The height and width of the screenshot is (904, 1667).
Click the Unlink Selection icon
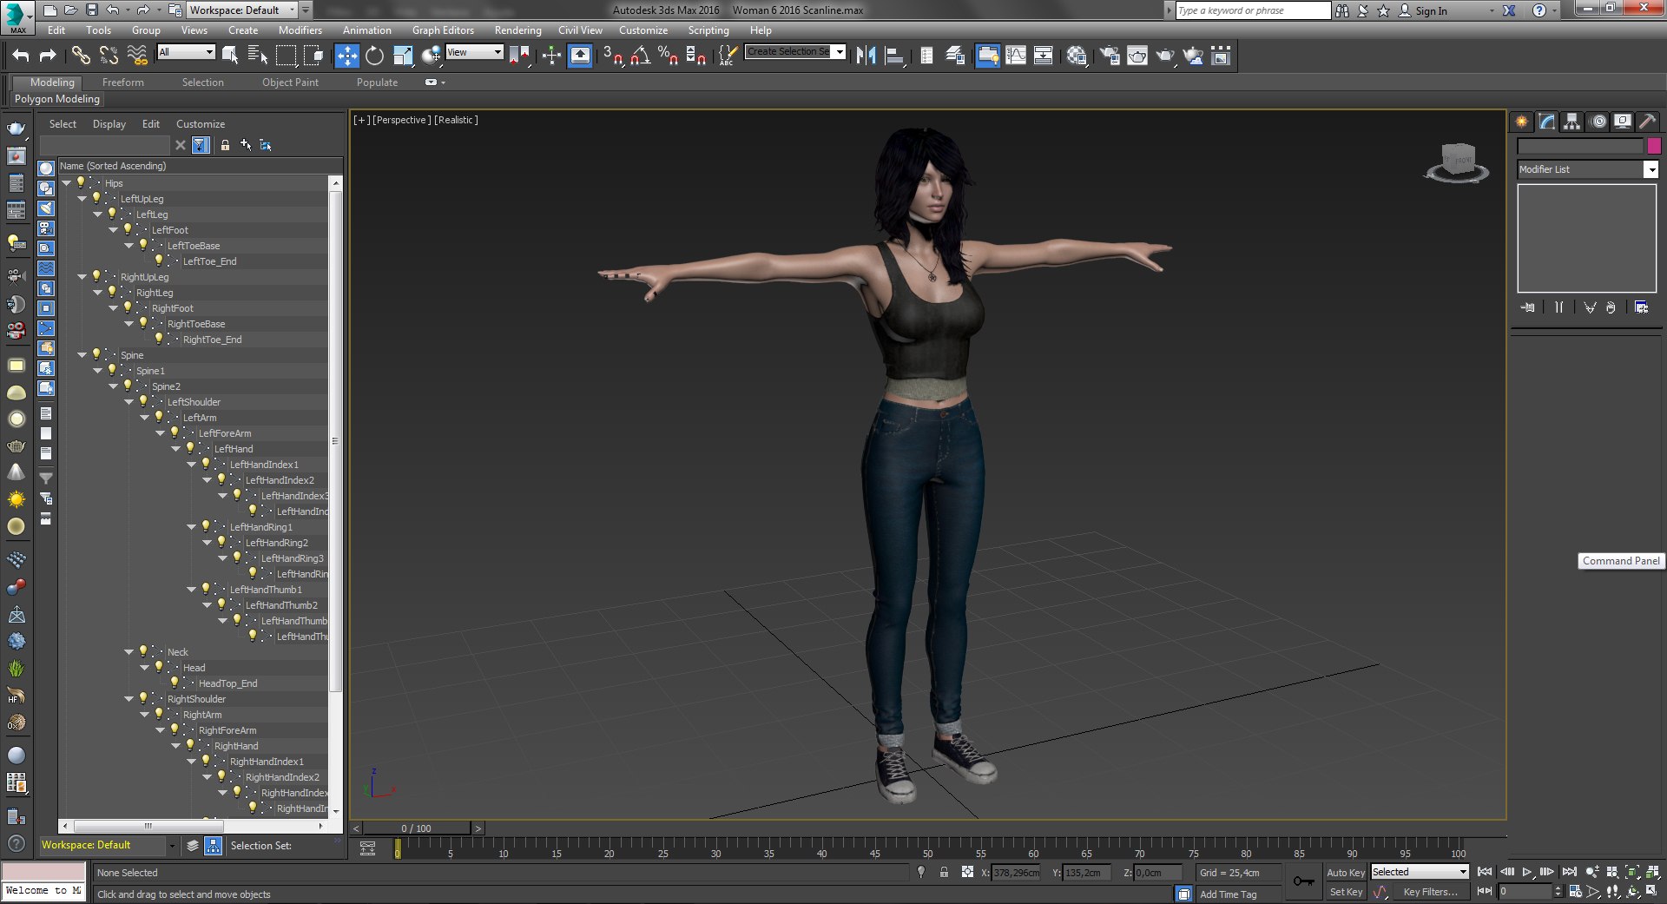pos(109,56)
